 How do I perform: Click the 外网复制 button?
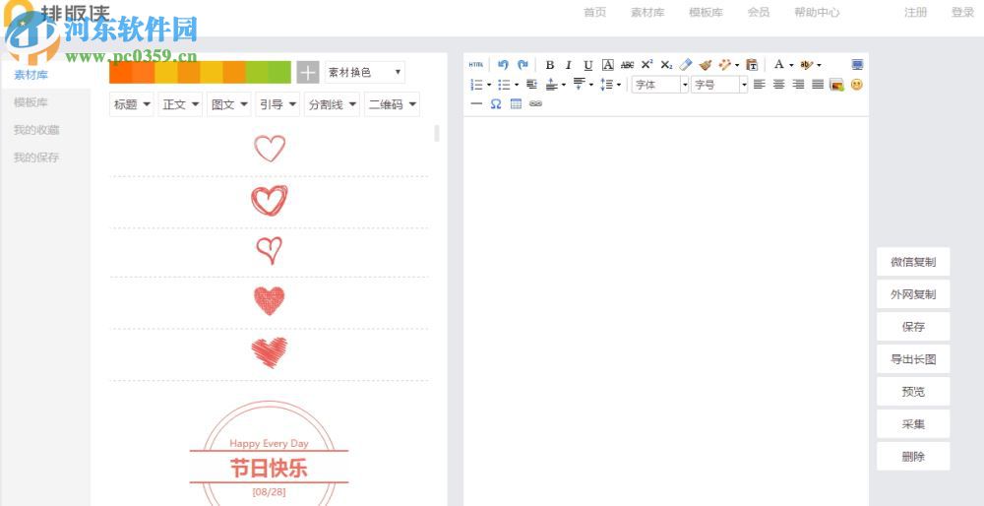pyautogui.click(x=913, y=294)
